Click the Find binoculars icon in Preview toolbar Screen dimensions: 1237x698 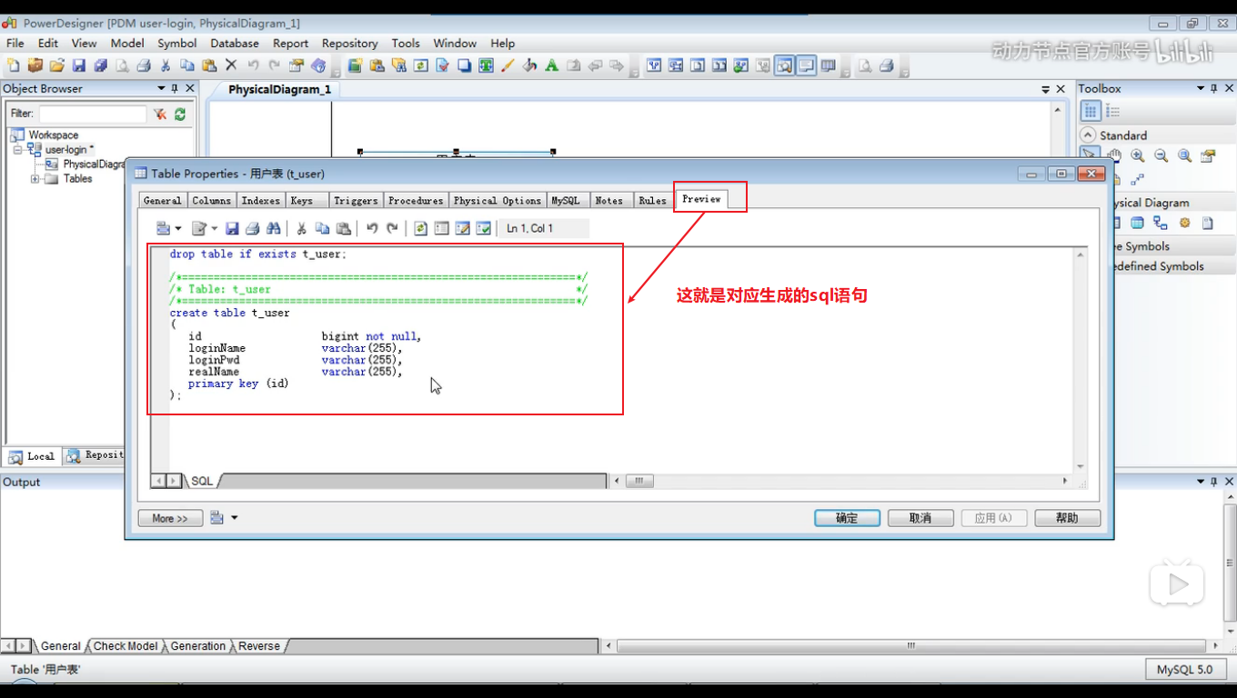coord(274,228)
